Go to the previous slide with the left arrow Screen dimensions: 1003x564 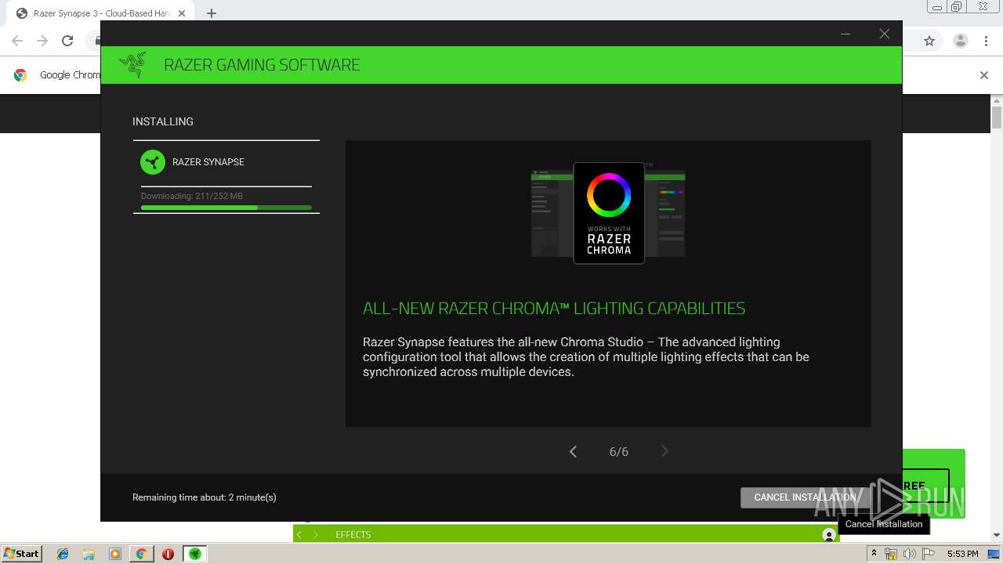pyautogui.click(x=573, y=451)
